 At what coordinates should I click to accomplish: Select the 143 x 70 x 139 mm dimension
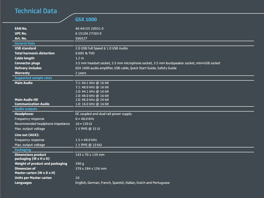[x=90, y=155]
